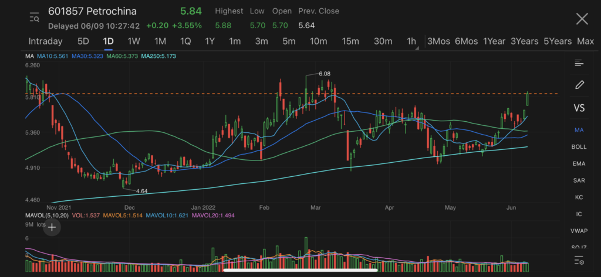This screenshot has width=601, height=277.
Task: Click the Prev. Close label
Action: (319, 11)
